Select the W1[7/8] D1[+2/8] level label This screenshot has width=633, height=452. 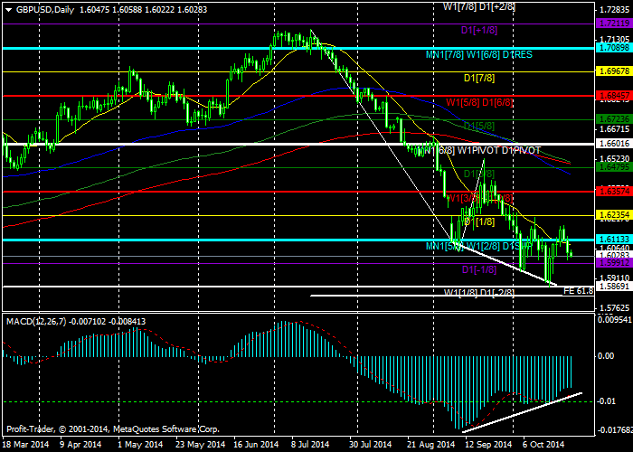click(x=479, y=6)
